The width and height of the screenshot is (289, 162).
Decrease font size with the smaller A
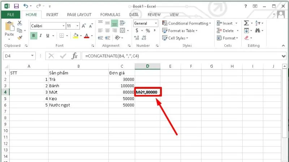coord(91,26)
